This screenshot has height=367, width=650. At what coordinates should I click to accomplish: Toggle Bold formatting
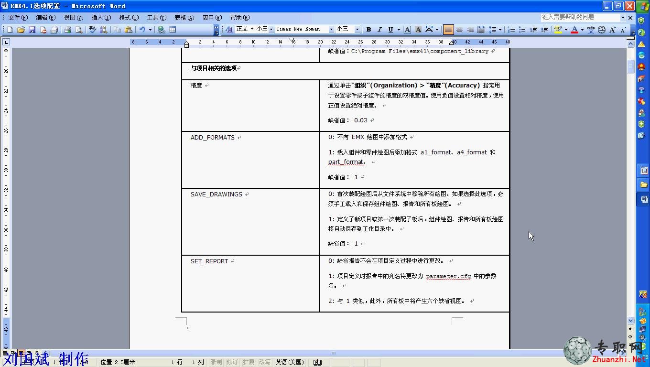(368, 30)
